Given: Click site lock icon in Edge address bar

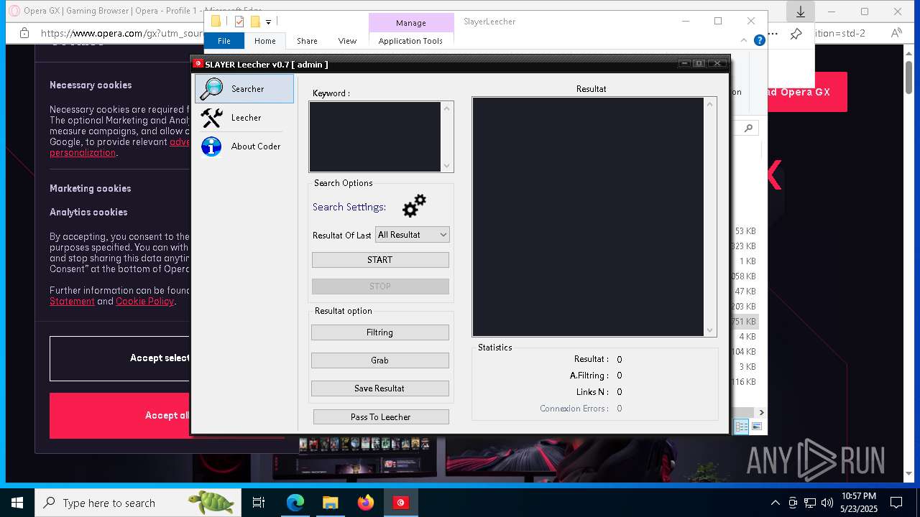Looking at the screenshot, I should (x=24, y=33).
